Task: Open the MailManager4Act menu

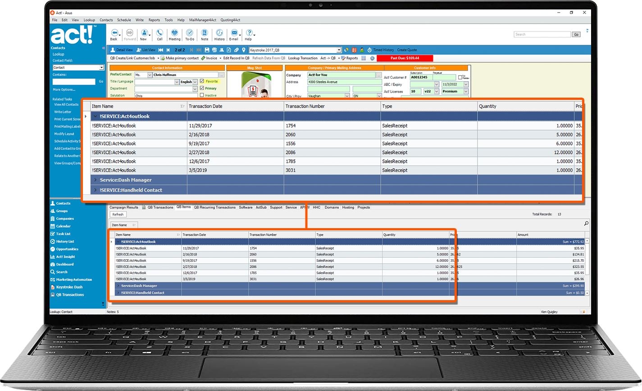Action: [x=203, y=20]
